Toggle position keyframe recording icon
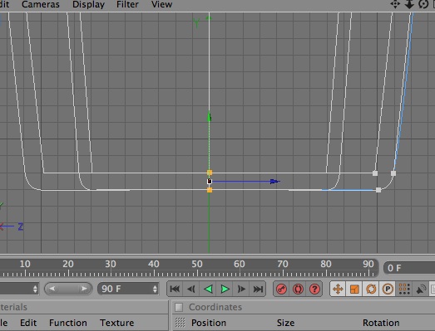This screenshot has height=331, width=435. pyautogui.click(x=338, y=290)
